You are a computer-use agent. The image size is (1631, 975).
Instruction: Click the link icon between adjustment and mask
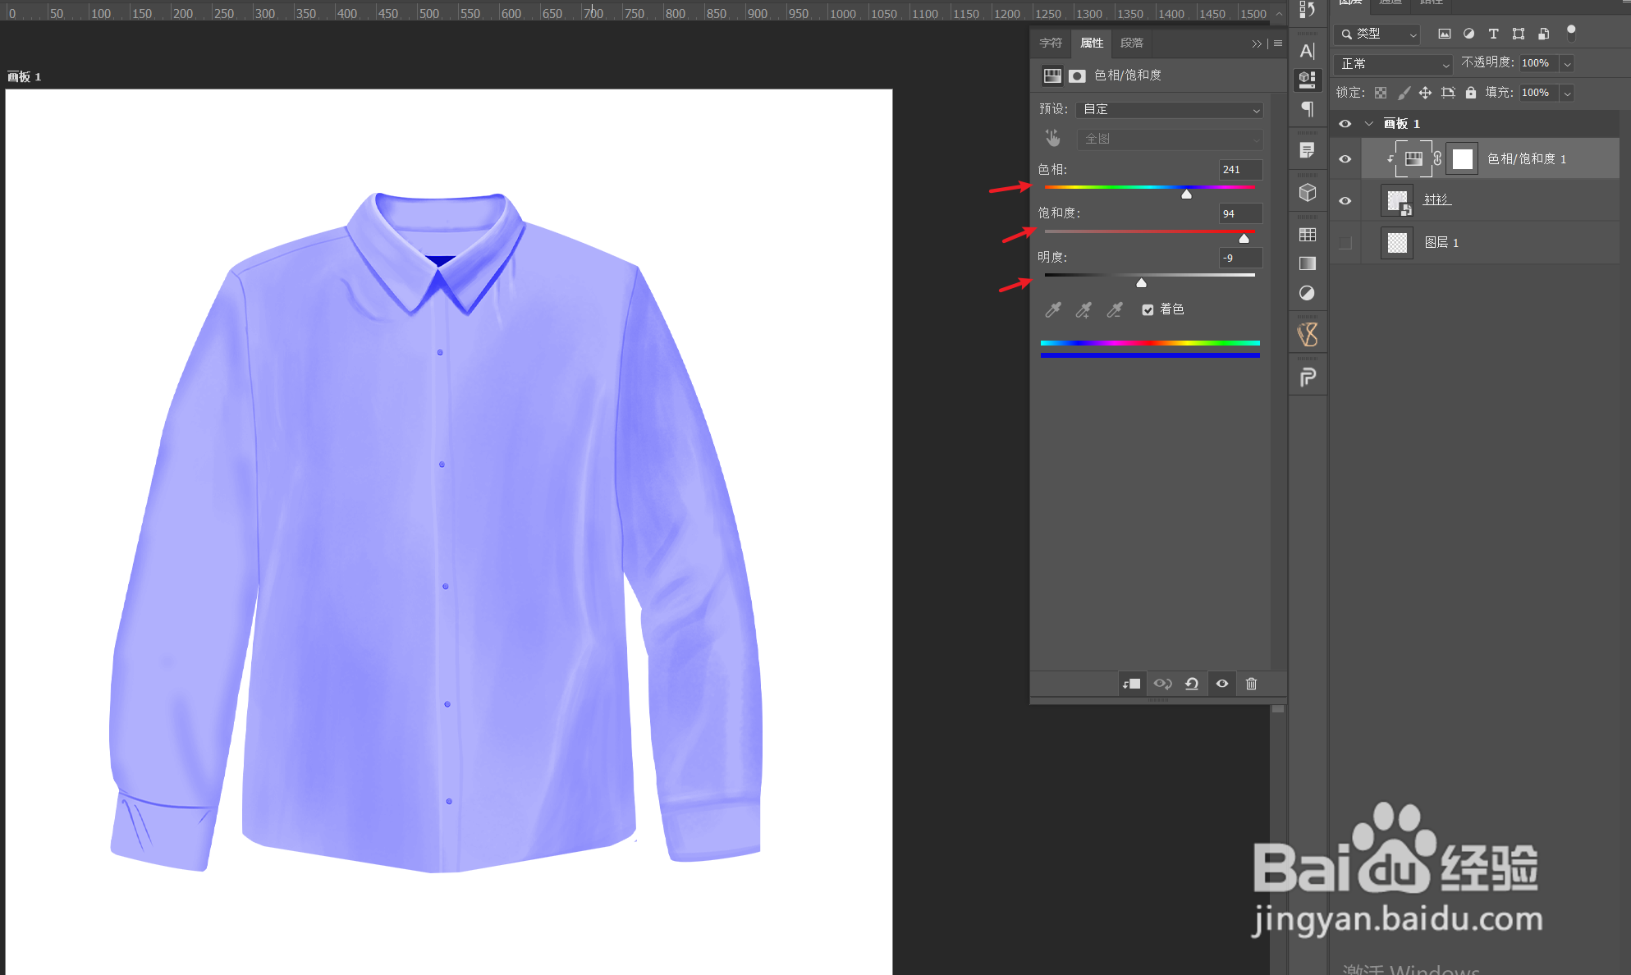1437,158
